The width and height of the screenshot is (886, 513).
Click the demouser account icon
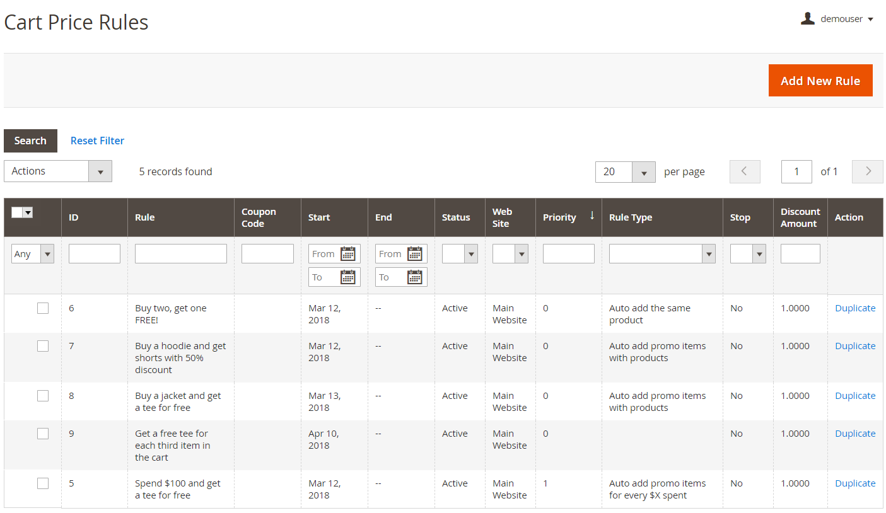pos(808,19)
